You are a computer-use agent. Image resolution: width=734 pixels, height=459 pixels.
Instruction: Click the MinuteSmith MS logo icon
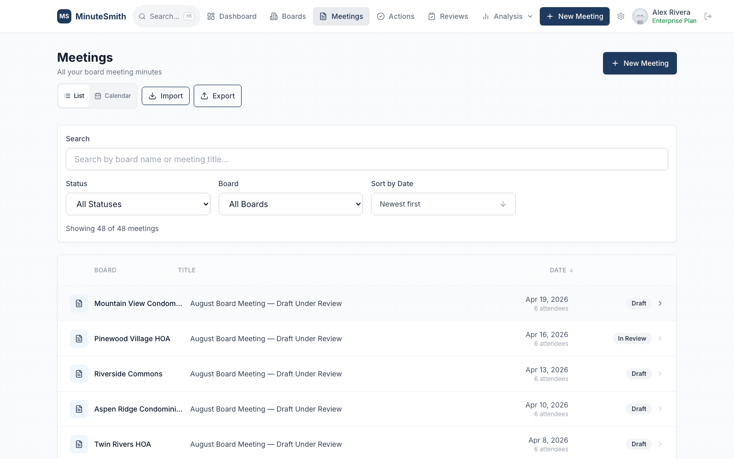64,16
